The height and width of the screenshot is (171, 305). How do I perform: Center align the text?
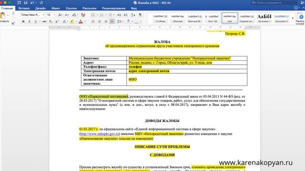[100, 21]
